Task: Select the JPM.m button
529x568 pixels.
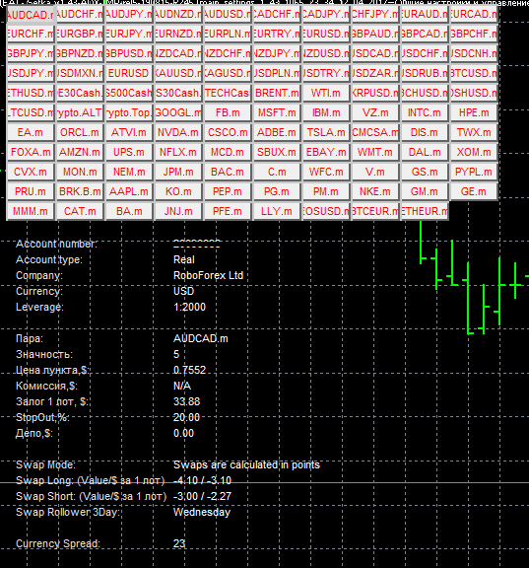Action: point(178,172)
